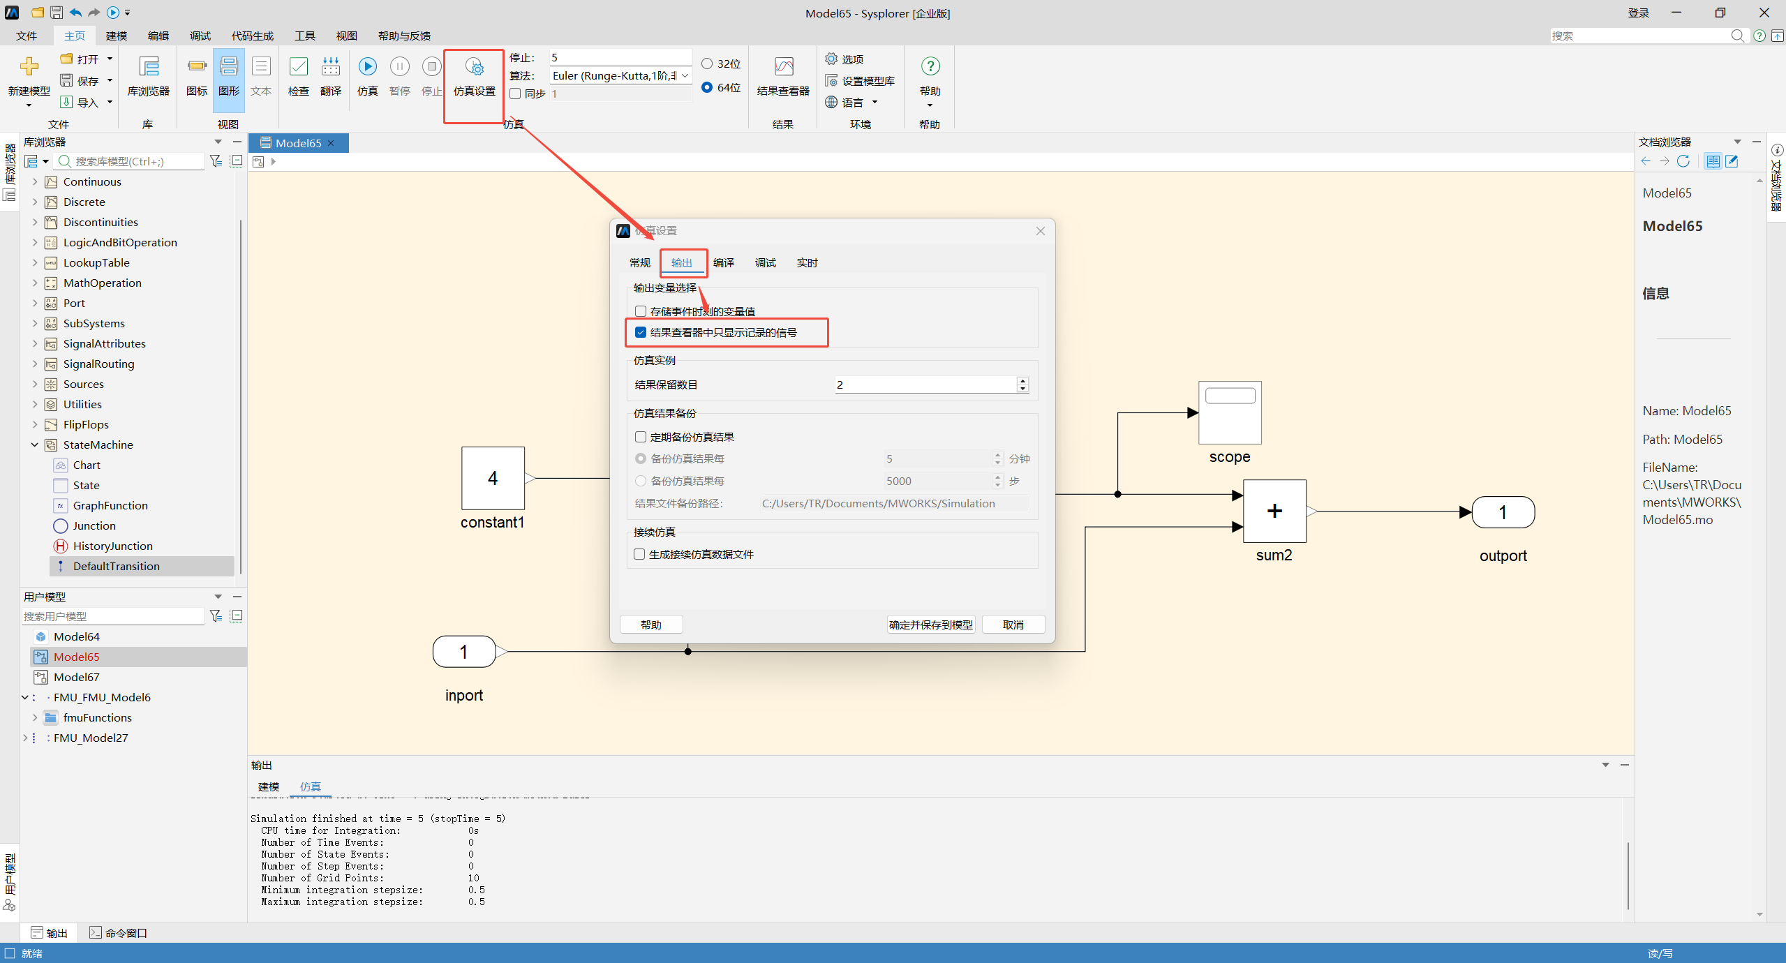
Task: Click back arrow in document browser
Action: point(1646,161)
